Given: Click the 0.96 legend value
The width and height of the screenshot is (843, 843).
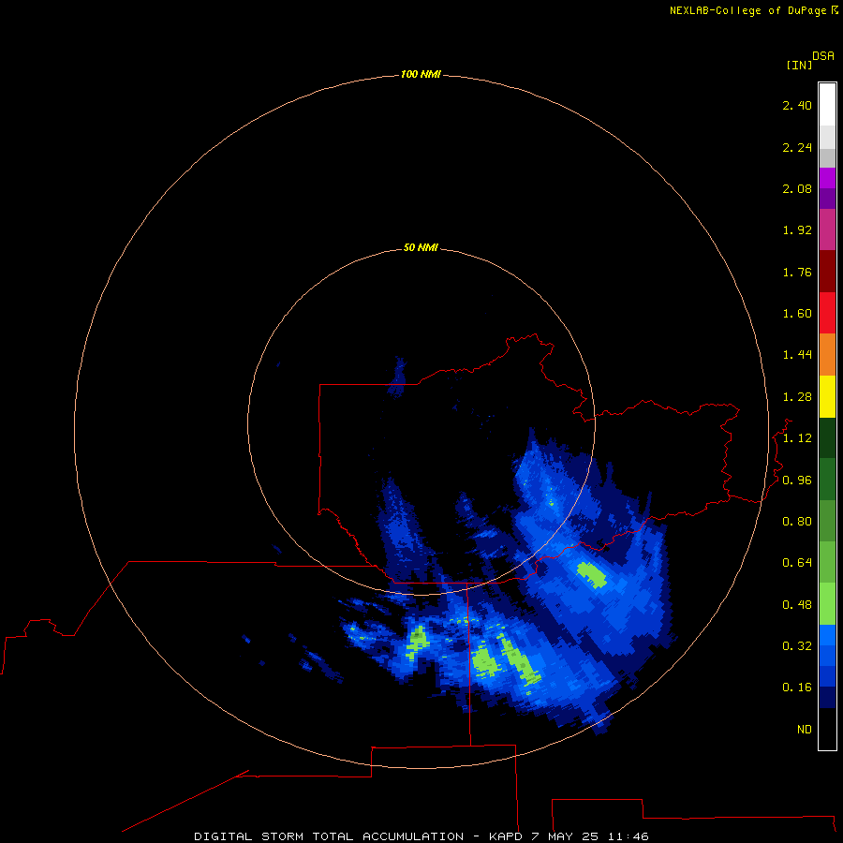Looking at the screenshot, I should pos(797,481).
